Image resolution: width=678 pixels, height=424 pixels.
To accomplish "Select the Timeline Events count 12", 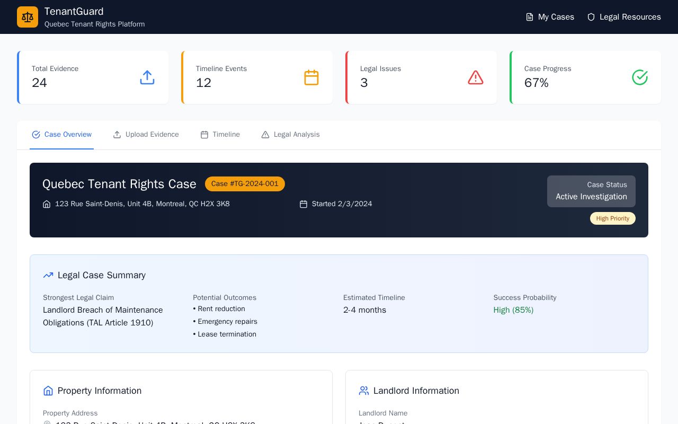I will pos(203,83).
